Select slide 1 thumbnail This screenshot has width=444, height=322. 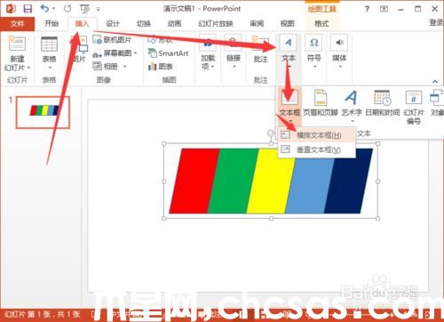pos(43,112)
